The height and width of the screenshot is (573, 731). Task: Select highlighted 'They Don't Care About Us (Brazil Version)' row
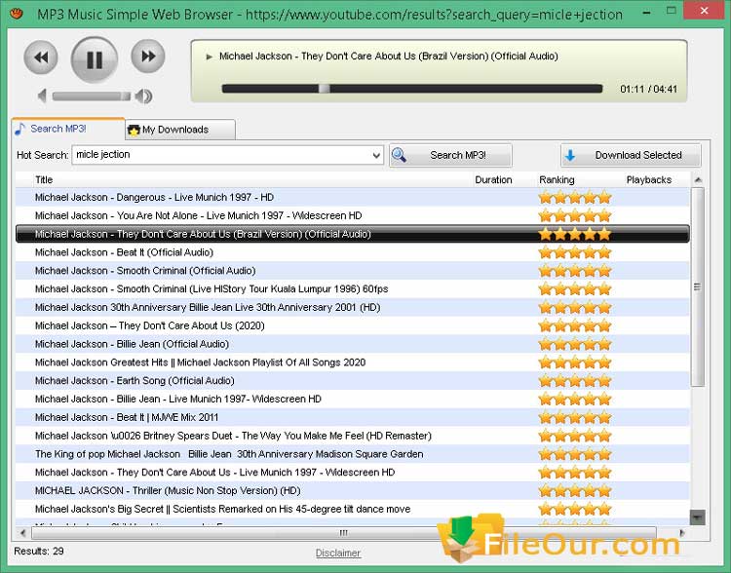click(353, 234)
